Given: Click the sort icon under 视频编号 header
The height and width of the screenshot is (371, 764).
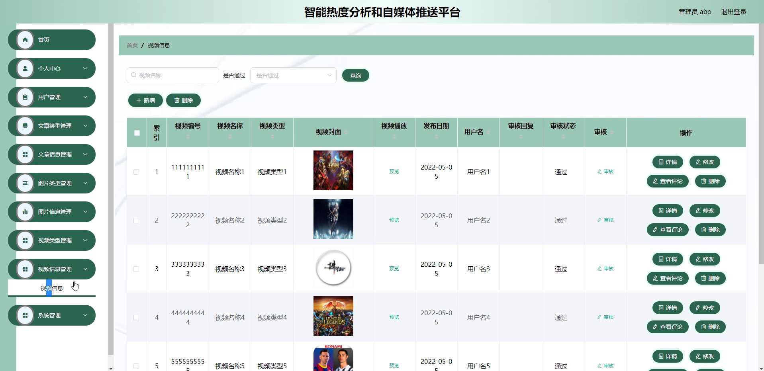Looking at the screenshot, I should (x=188, y=137).
